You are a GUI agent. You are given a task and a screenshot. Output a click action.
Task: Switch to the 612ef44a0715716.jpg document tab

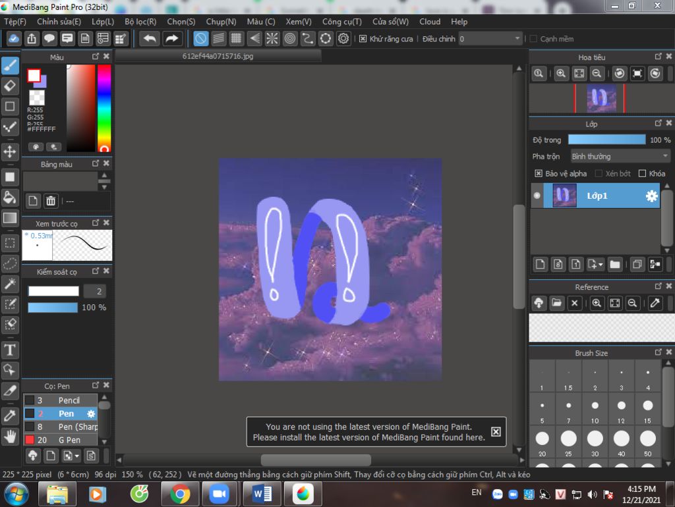click(218, 56)
